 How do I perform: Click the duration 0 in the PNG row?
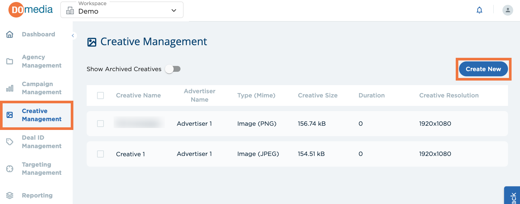361,124
